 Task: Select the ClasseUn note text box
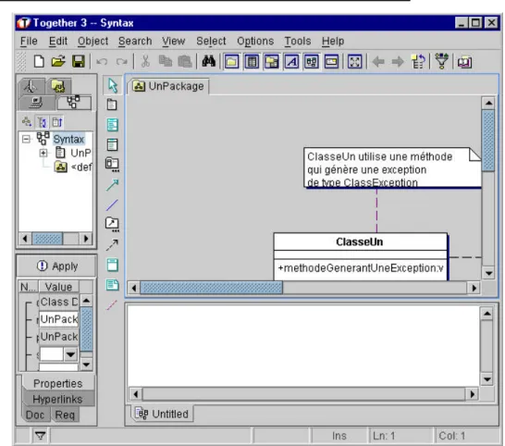click(x=392, y=167)
